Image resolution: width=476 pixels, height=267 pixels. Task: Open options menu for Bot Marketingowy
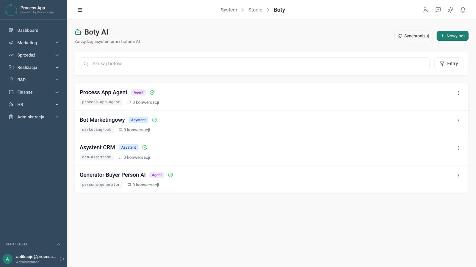point(458,120)
